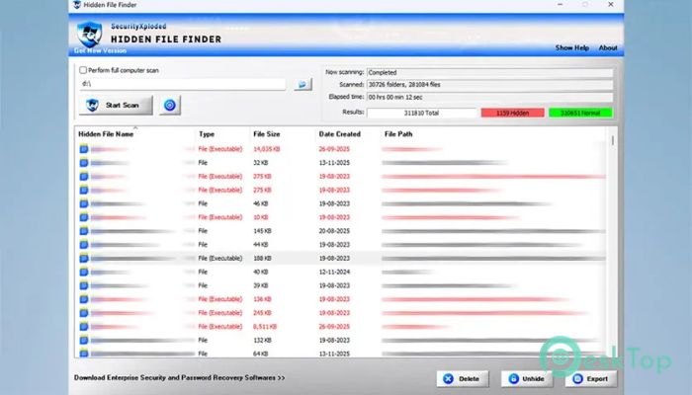692x395 pixels.
Task: Click File (Executable) type in 375 KB row
Action: point(220,177)
